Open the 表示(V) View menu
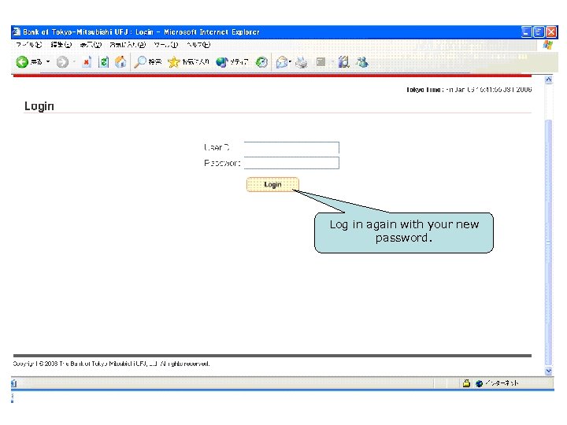This screenshot has width=567, height=425. (x=91, y=45)
